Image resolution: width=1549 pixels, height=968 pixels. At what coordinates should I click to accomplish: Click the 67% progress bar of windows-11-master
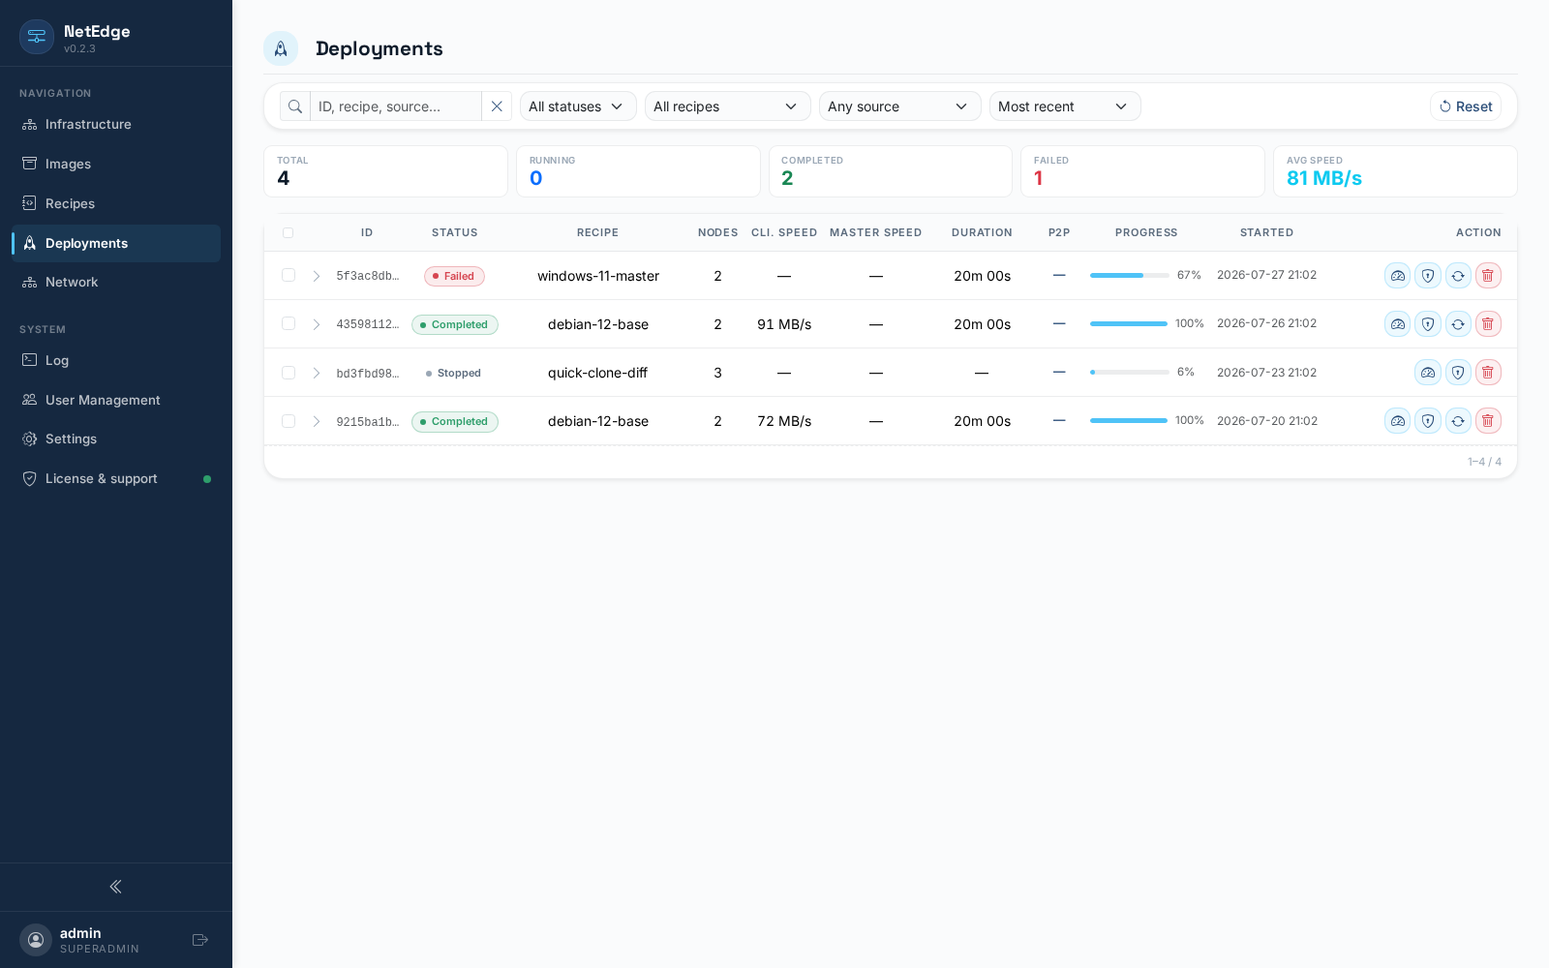1129,276
